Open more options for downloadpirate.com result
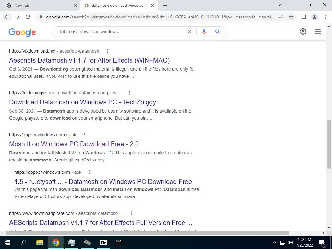 pos(131,213)
